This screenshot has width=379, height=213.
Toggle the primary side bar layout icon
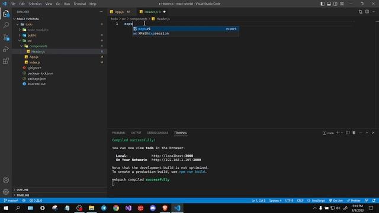322,4
